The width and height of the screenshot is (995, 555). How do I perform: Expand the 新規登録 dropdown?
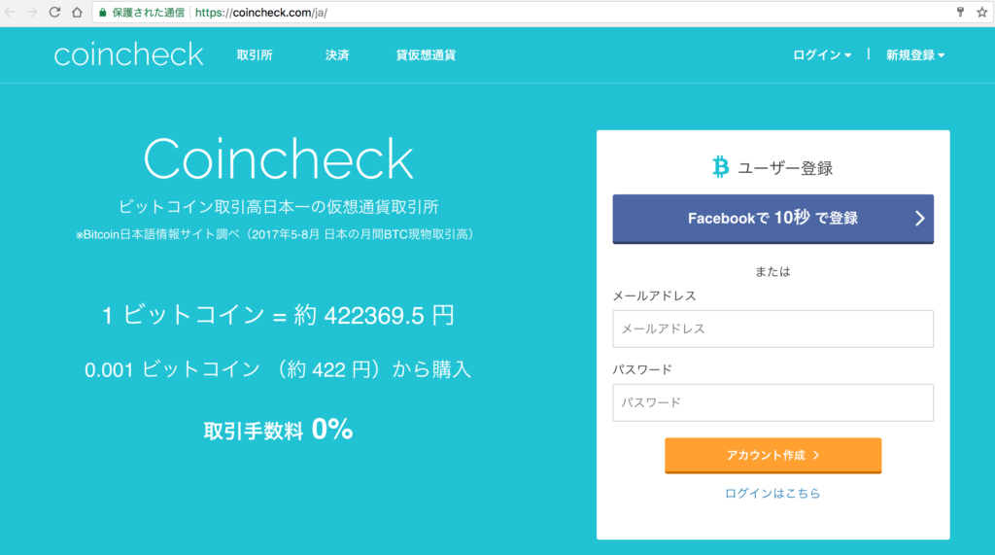[915, 55]
